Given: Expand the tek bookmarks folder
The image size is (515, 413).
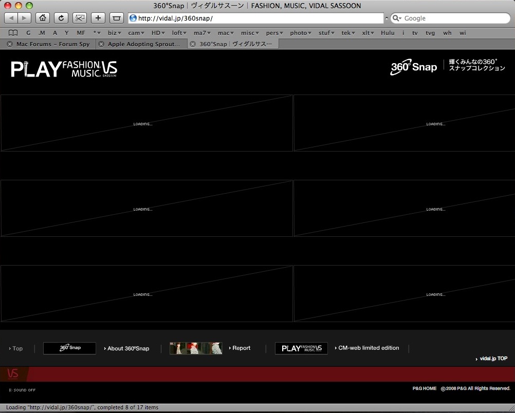Looking at the screenshot, I should [348, 33].
